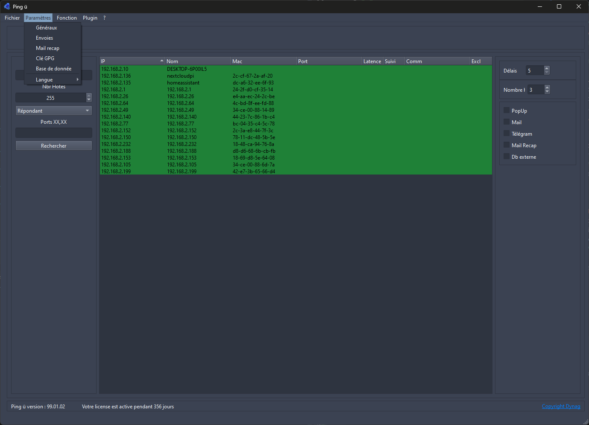Decrease the Nombre spinner value

pos(547,92)
